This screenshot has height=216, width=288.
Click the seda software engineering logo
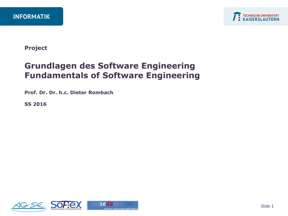(x=112, y=205)
